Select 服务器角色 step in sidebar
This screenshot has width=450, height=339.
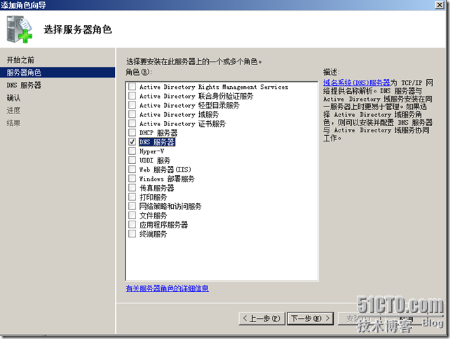pos(57,73)
